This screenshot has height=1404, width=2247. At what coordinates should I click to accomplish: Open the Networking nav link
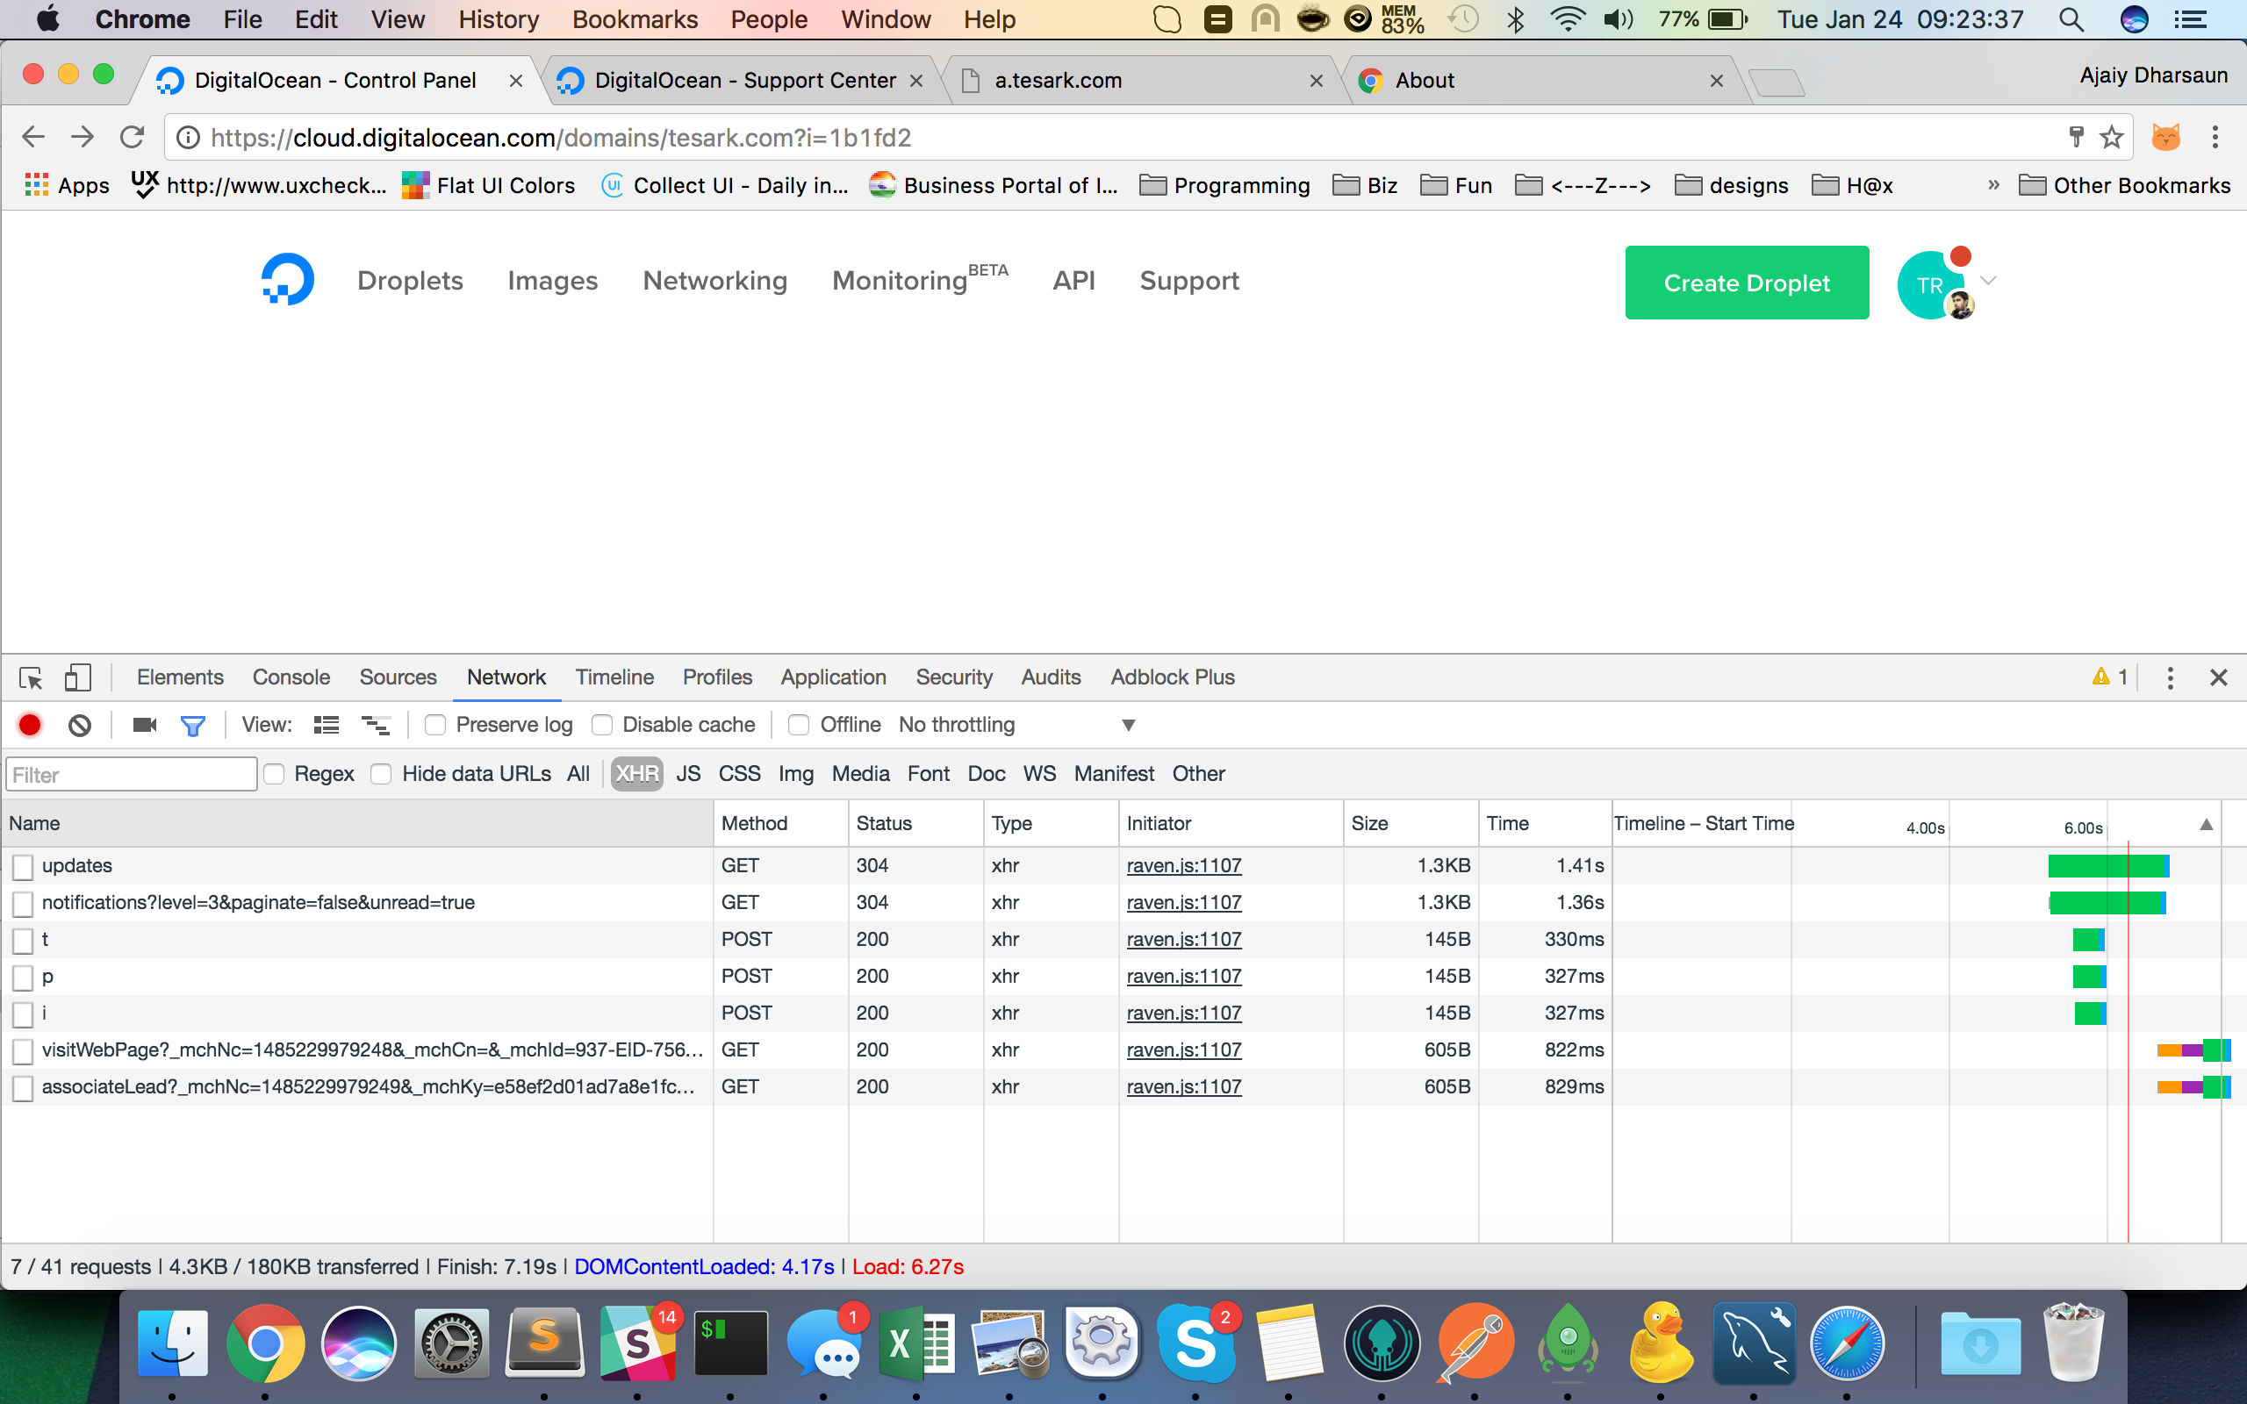pos(715,281)
